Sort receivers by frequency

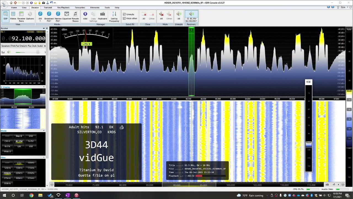tap(114, 17)
